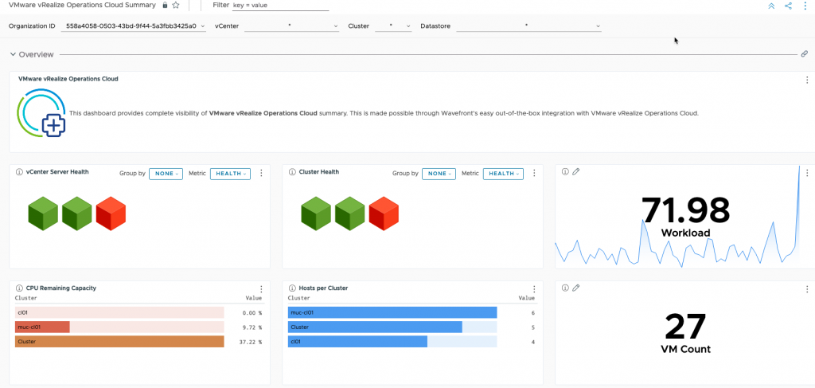Click the 71.98 Workload value
This screenshot has height=388, width=815.
685,210
